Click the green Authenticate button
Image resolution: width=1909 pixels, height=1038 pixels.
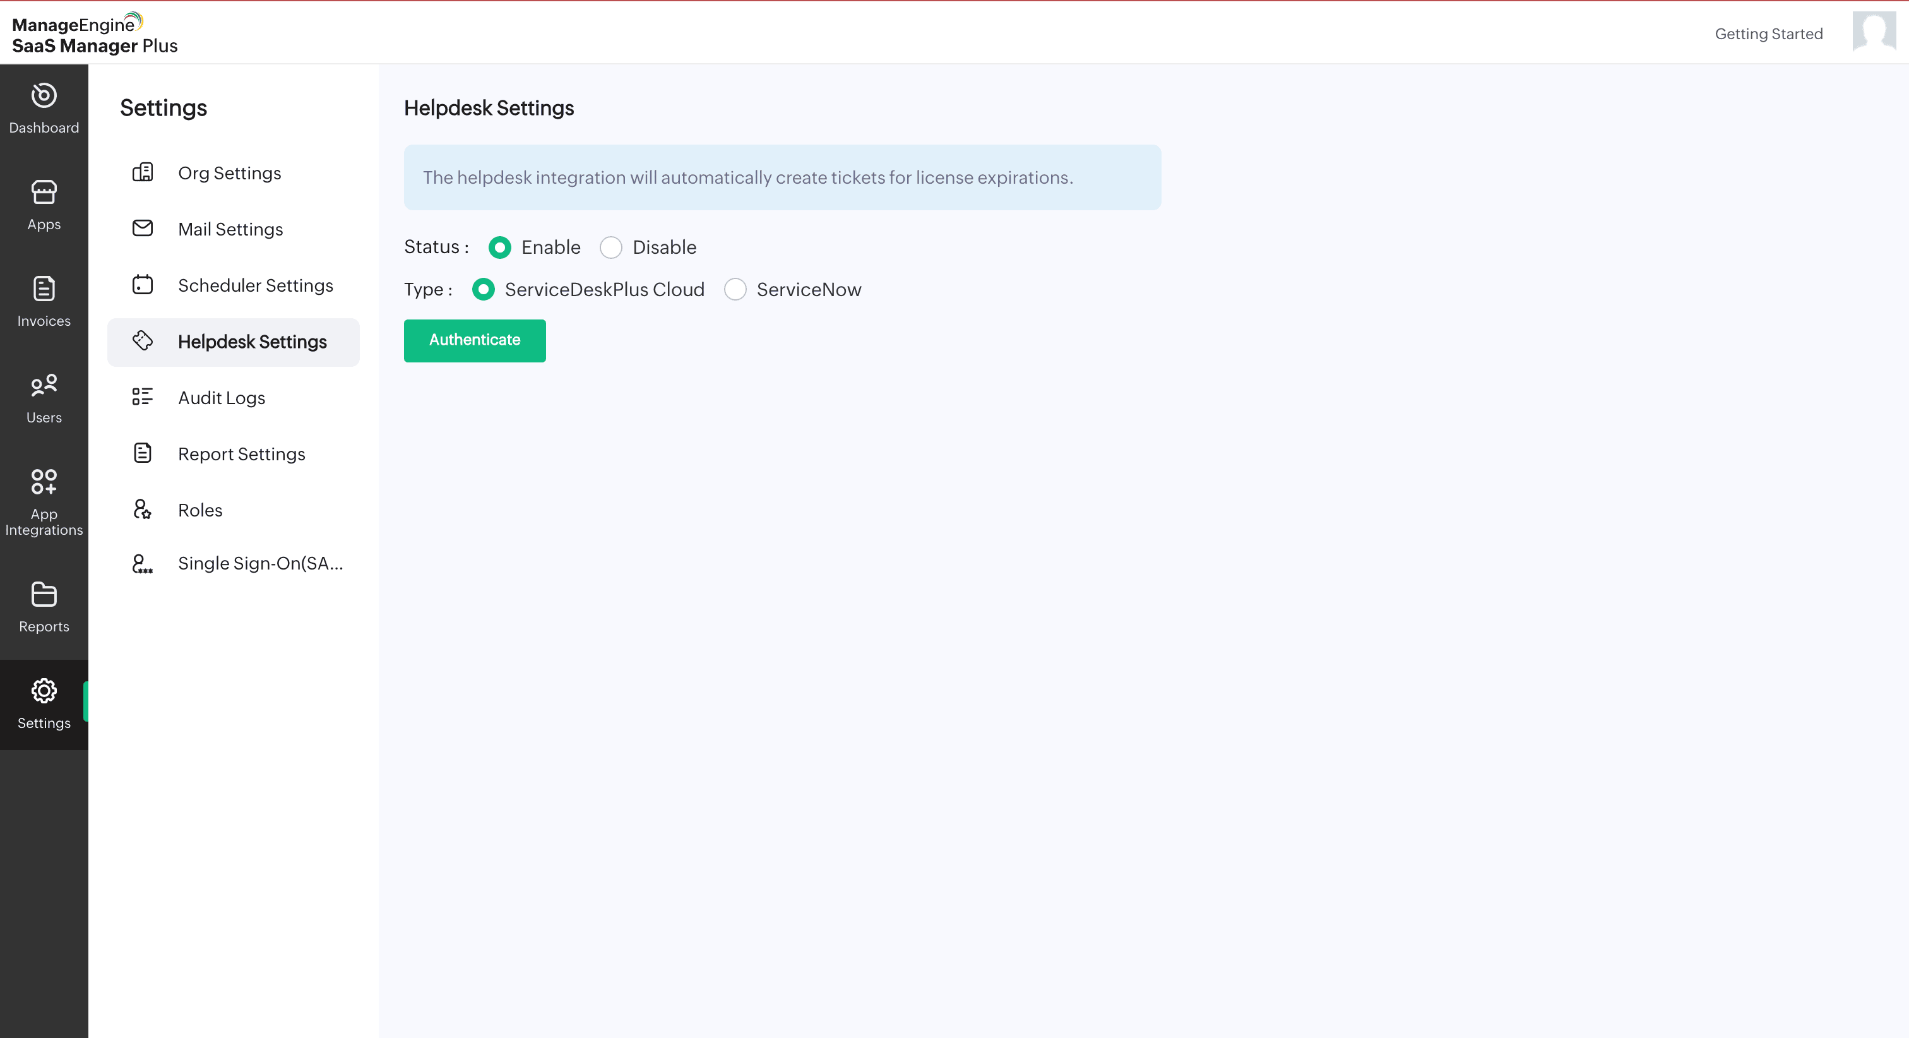point(474,340)
